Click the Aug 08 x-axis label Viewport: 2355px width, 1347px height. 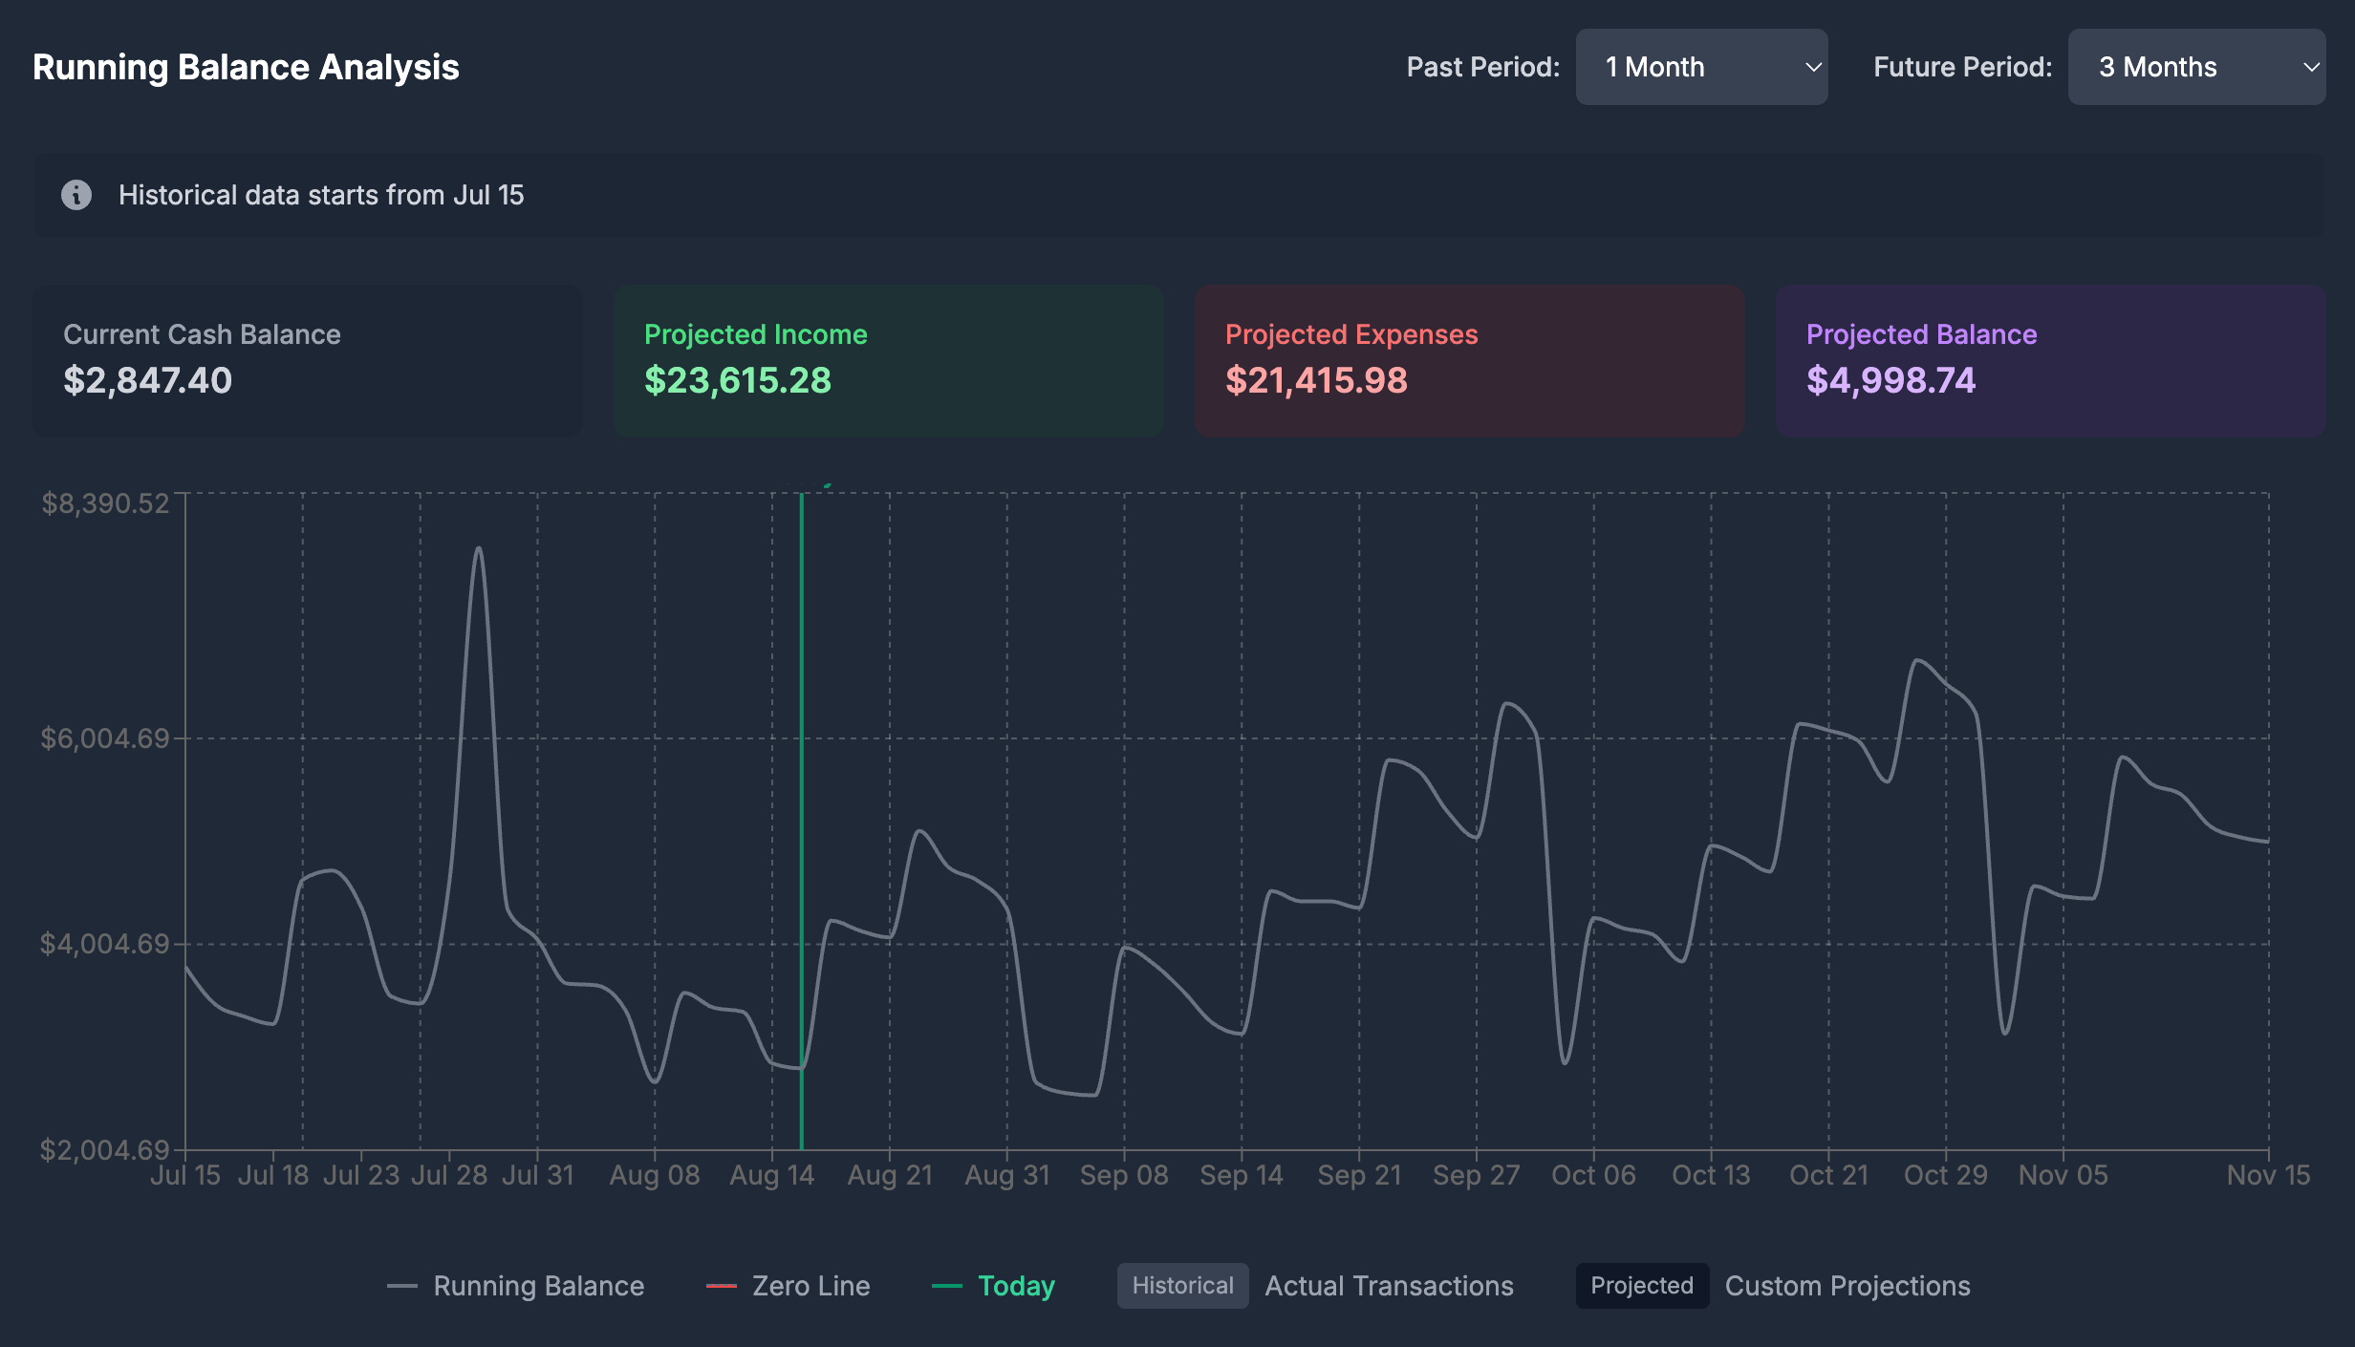click(655, 1175)
